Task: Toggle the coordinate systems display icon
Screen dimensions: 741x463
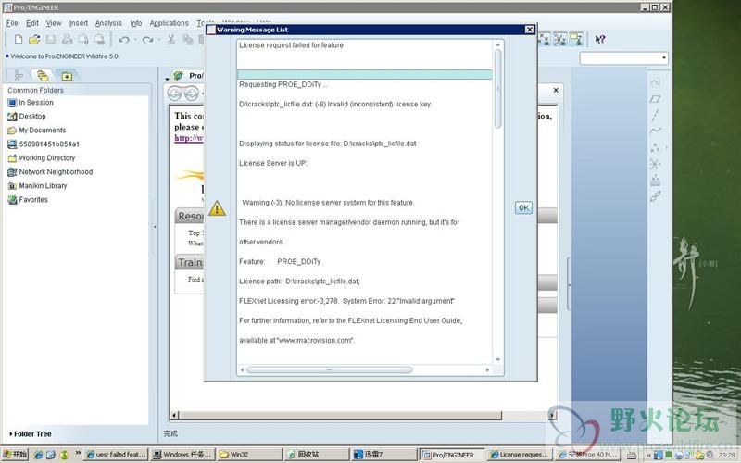Action: tap(560, 39)
